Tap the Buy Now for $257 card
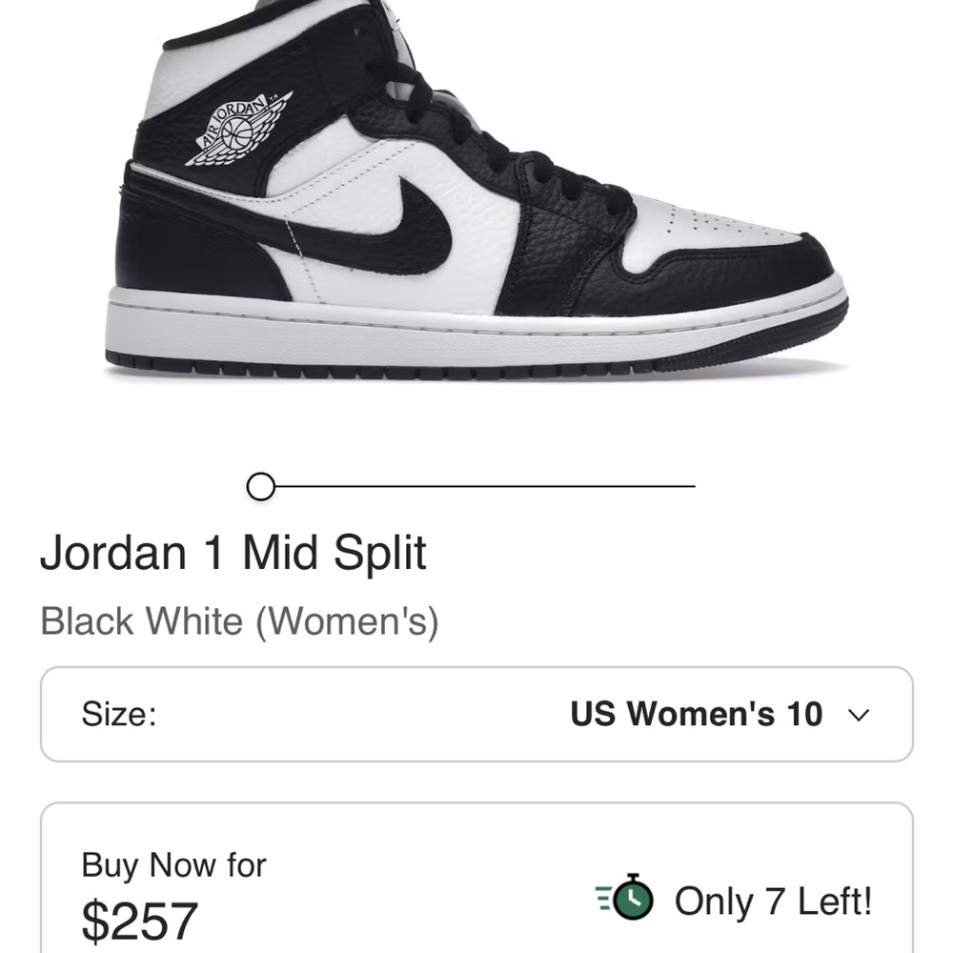This screenshot has width=953, height=953. tap(476, 886)
